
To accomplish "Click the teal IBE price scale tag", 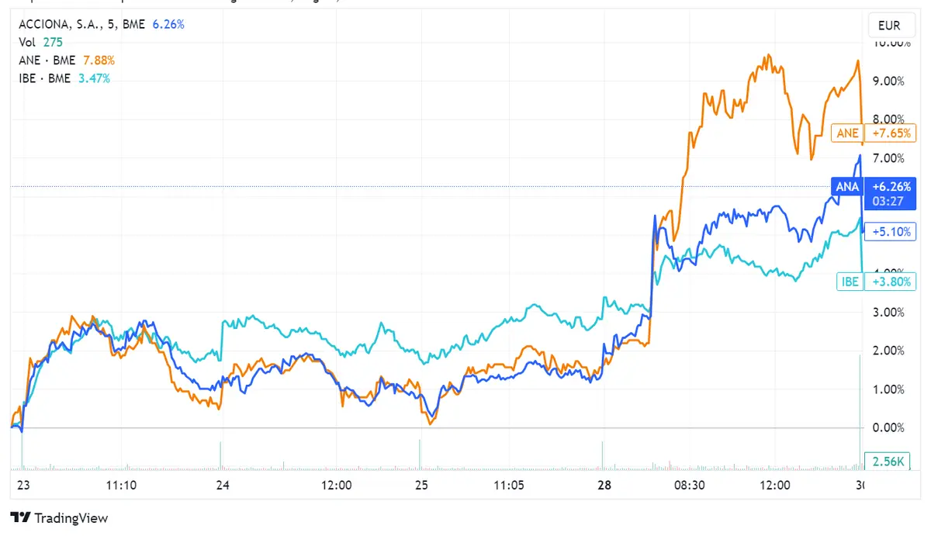I will point(850,282).
